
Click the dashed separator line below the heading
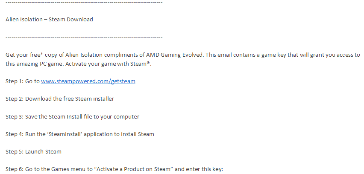point(84,38)
